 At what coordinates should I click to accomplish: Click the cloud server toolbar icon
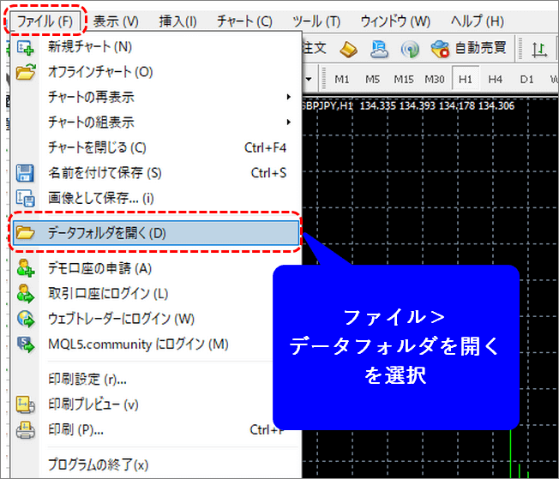(379, 49)
